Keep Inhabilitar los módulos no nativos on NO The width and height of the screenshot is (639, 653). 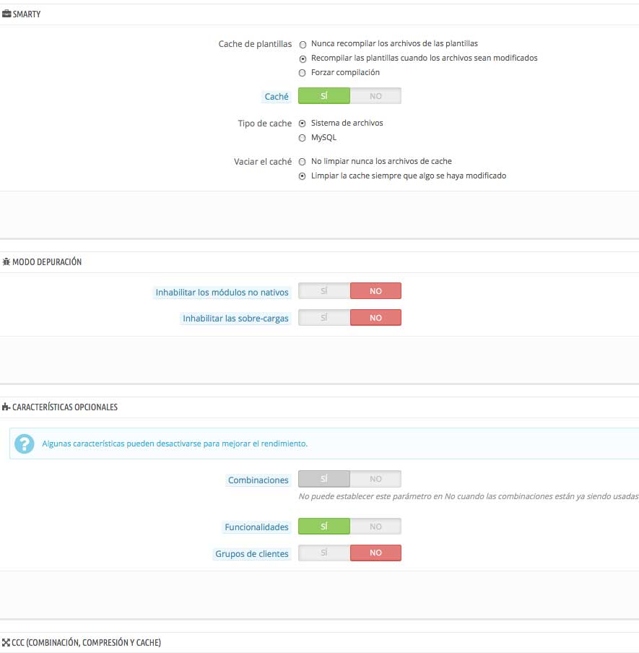375,290
